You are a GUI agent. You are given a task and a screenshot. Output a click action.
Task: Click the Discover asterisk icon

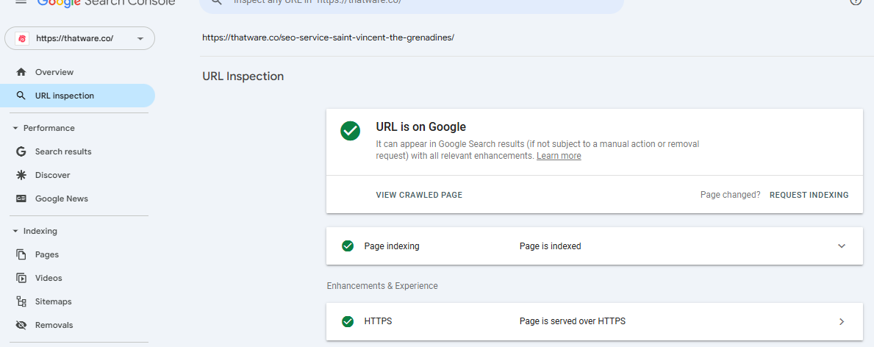[21, 175]
